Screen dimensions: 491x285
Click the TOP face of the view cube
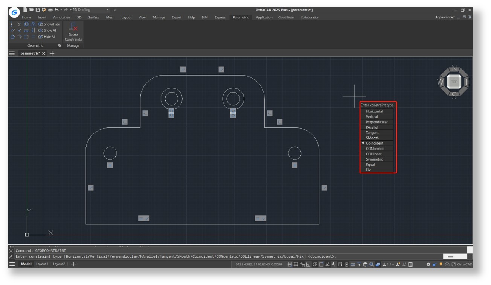click(x=454, y=82)
